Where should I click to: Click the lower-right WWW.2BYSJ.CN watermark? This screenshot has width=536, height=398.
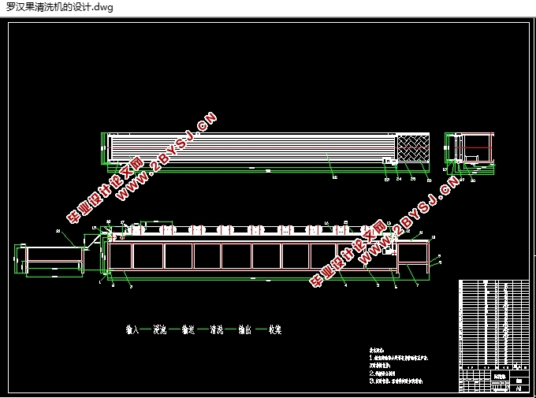tap(408, 220)
